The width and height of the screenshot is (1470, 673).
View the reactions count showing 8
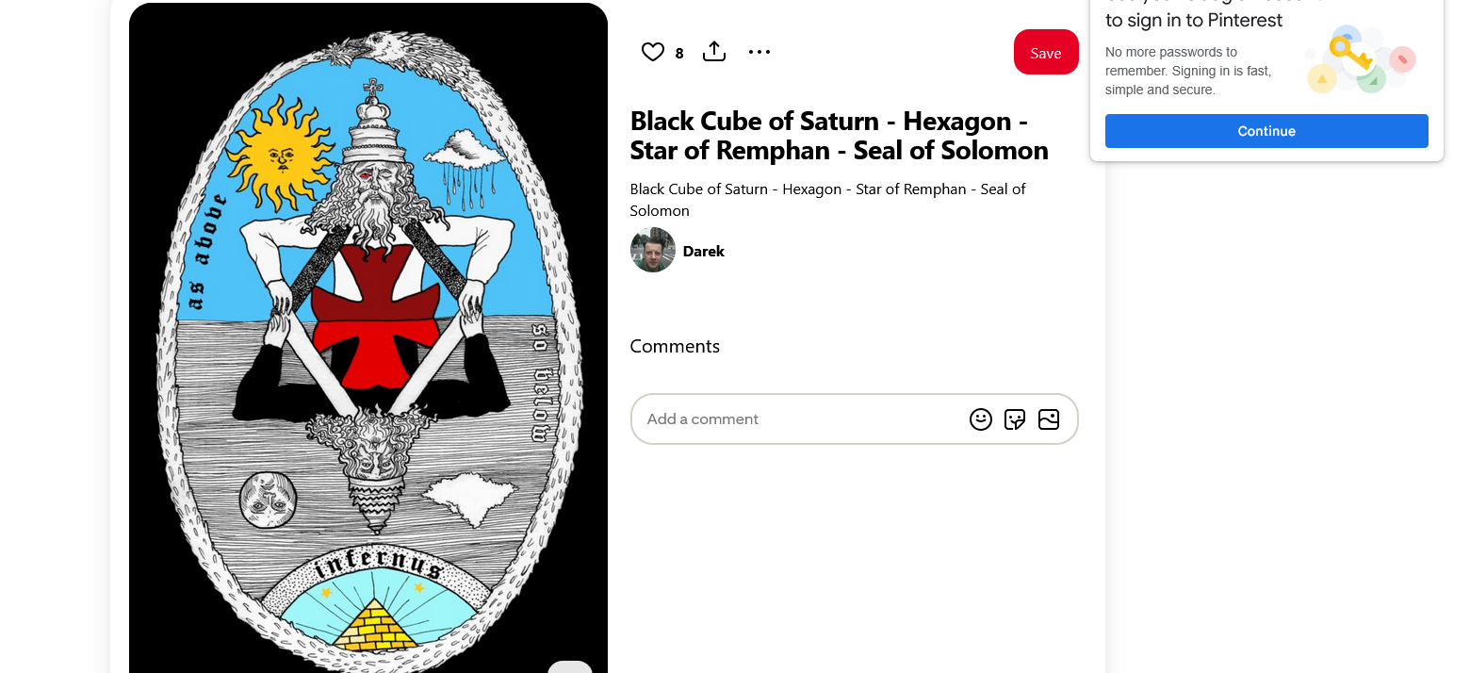pos(679,54)
